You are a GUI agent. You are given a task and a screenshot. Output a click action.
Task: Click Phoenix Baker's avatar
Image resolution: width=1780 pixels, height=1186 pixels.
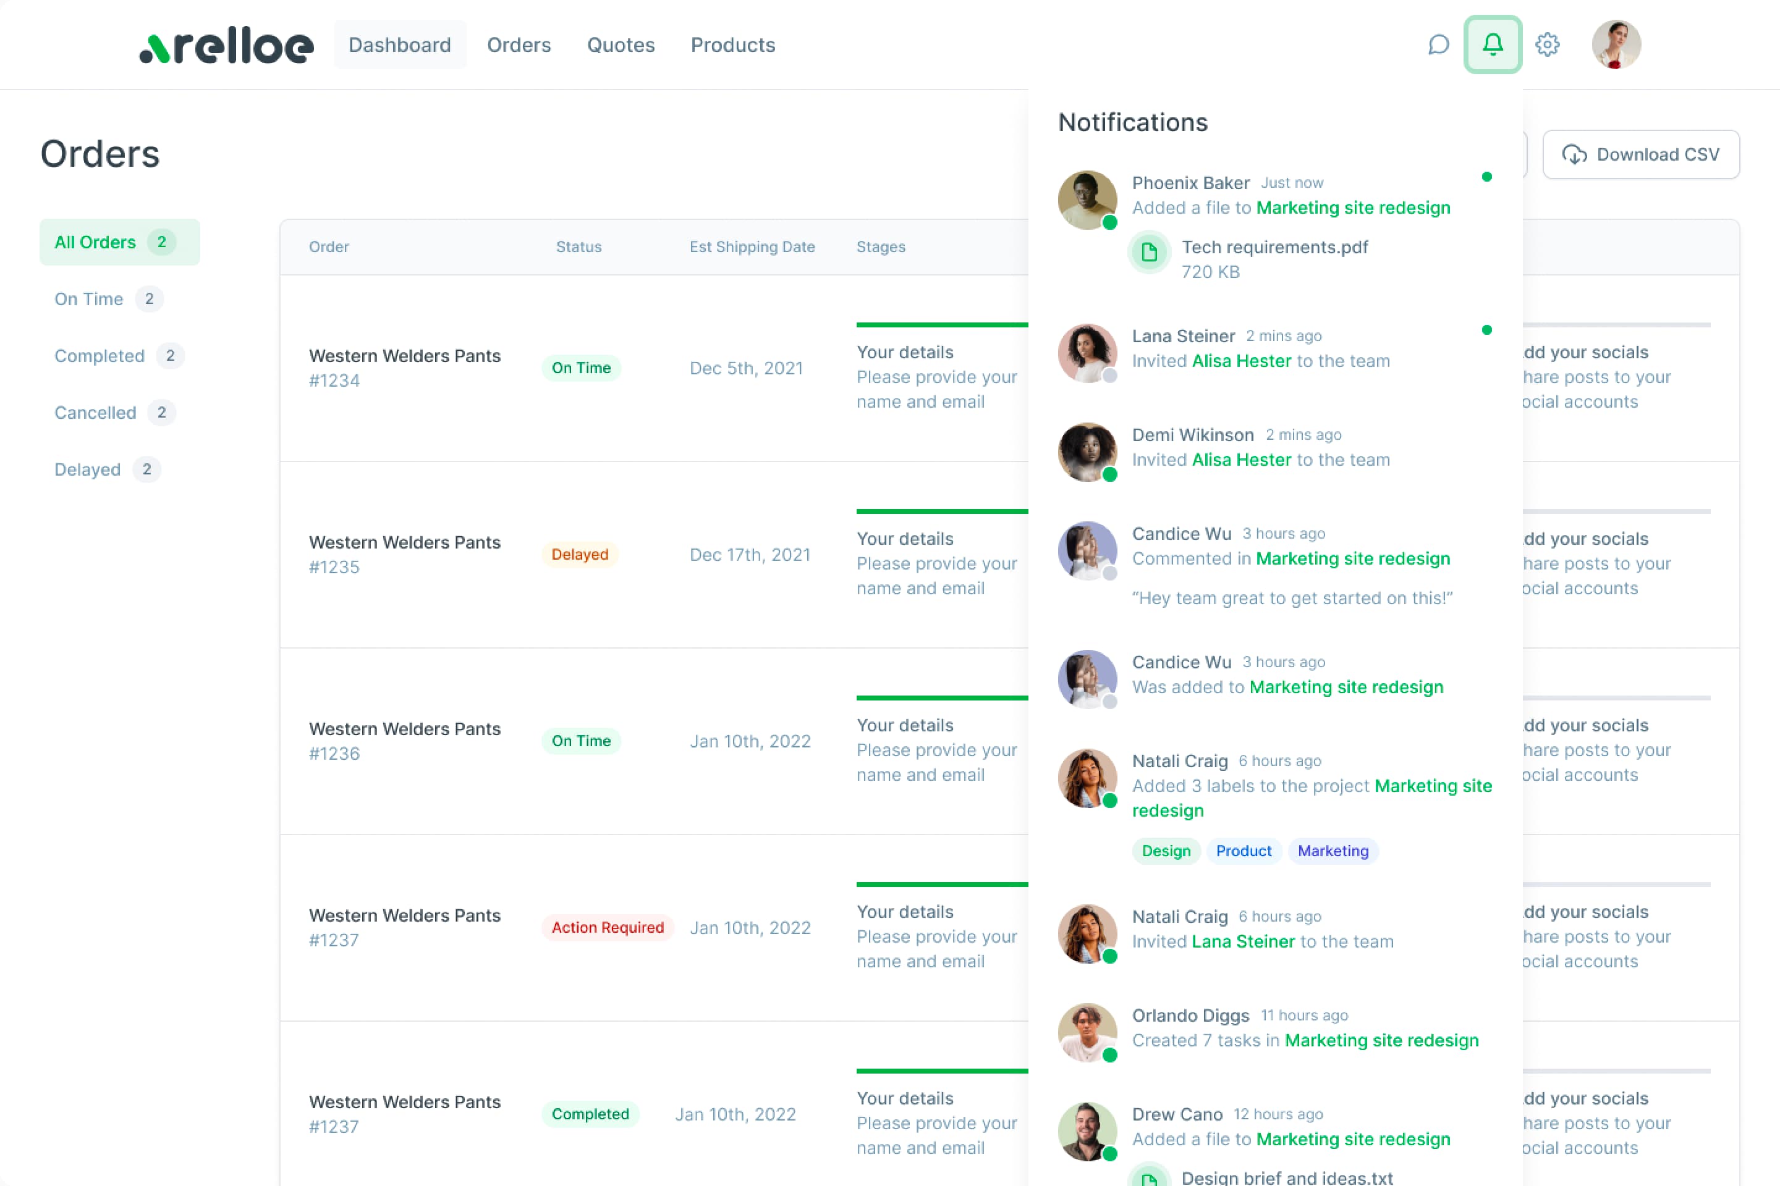tap(1087, 200)
